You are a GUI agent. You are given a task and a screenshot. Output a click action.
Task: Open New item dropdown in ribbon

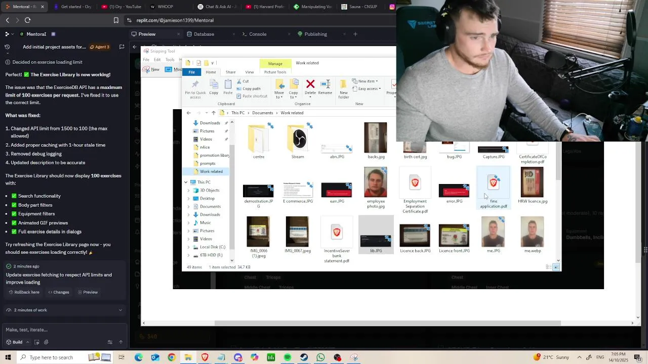366,81
